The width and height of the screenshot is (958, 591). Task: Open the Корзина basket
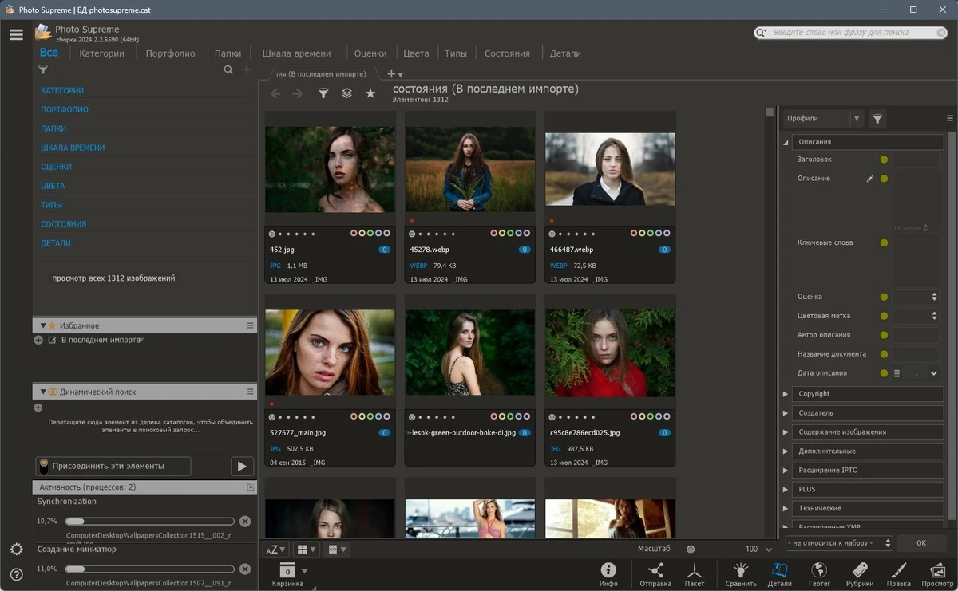pos(287,574)
